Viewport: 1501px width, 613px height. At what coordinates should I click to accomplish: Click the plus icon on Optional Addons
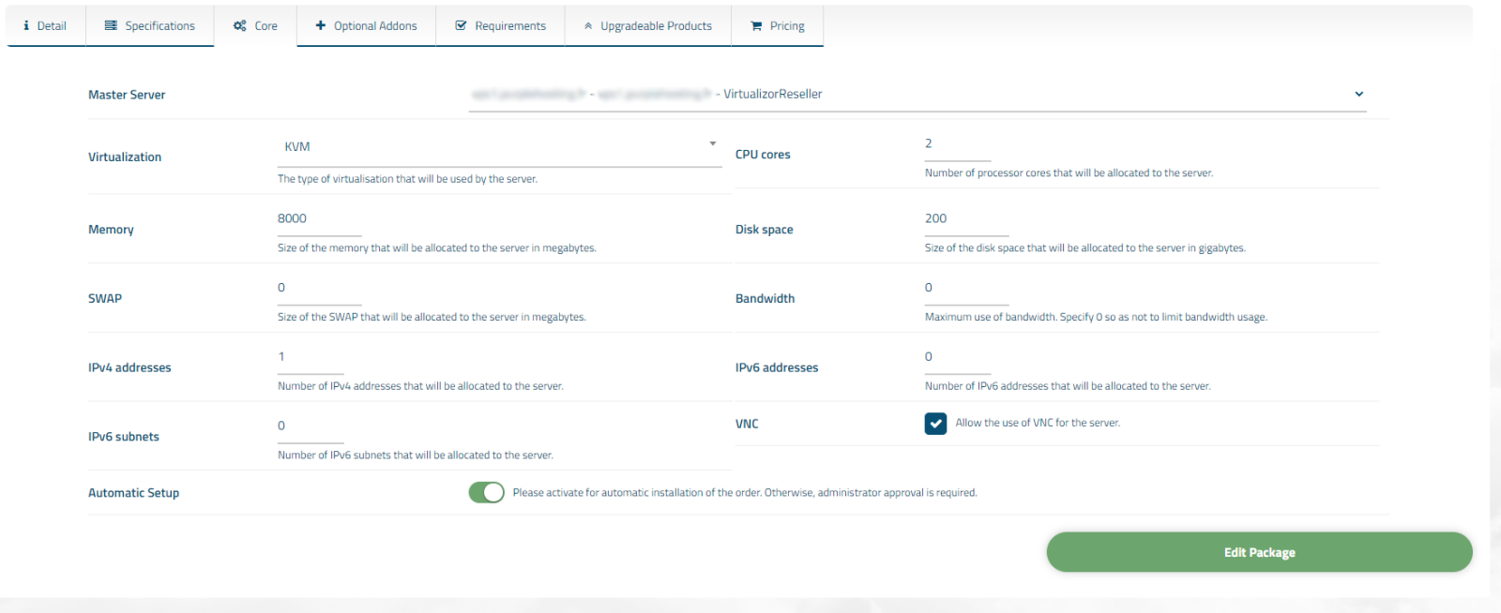321,26
